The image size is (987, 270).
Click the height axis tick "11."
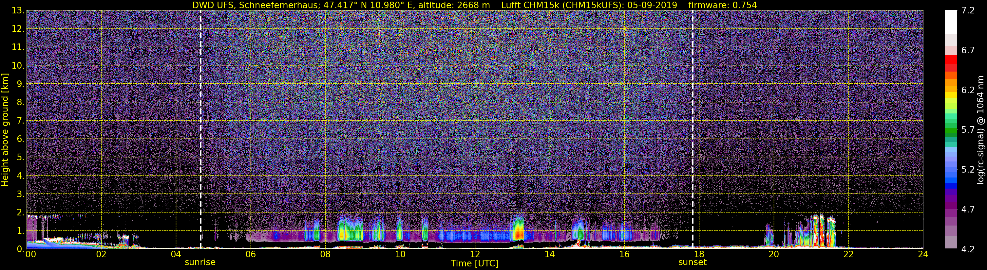pos(18,47)
